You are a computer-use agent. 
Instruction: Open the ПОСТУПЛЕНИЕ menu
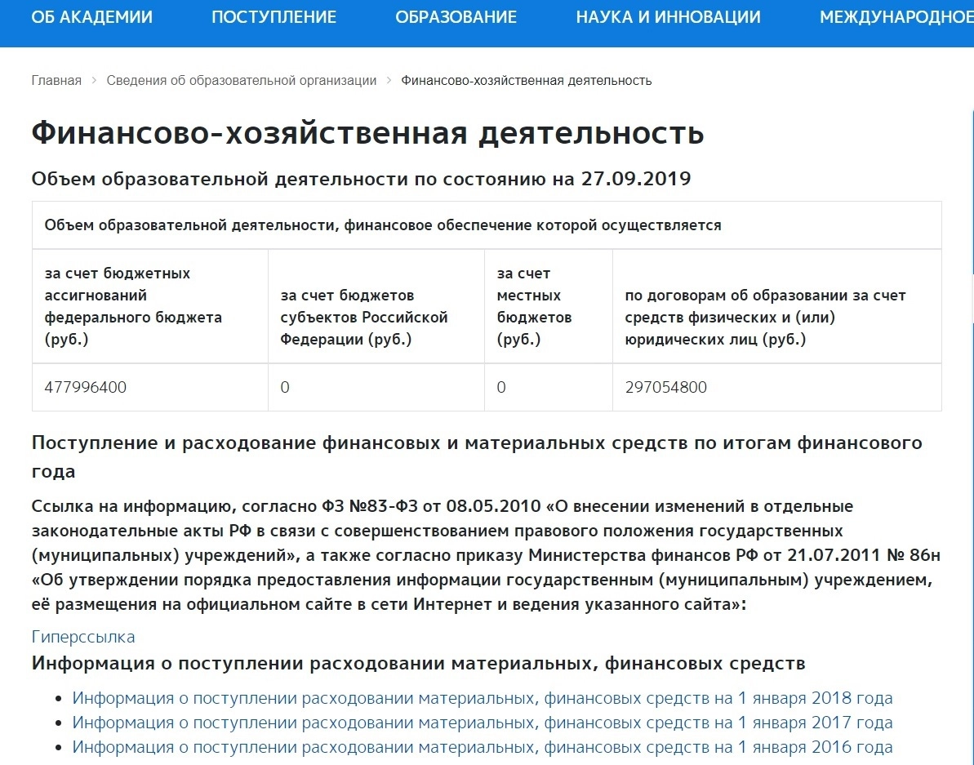(274, 16)
